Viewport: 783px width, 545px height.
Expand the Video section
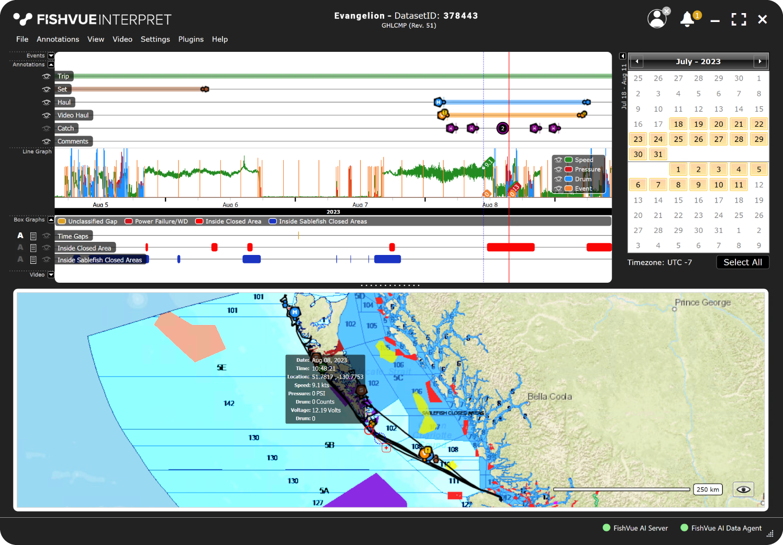[51, 275]
